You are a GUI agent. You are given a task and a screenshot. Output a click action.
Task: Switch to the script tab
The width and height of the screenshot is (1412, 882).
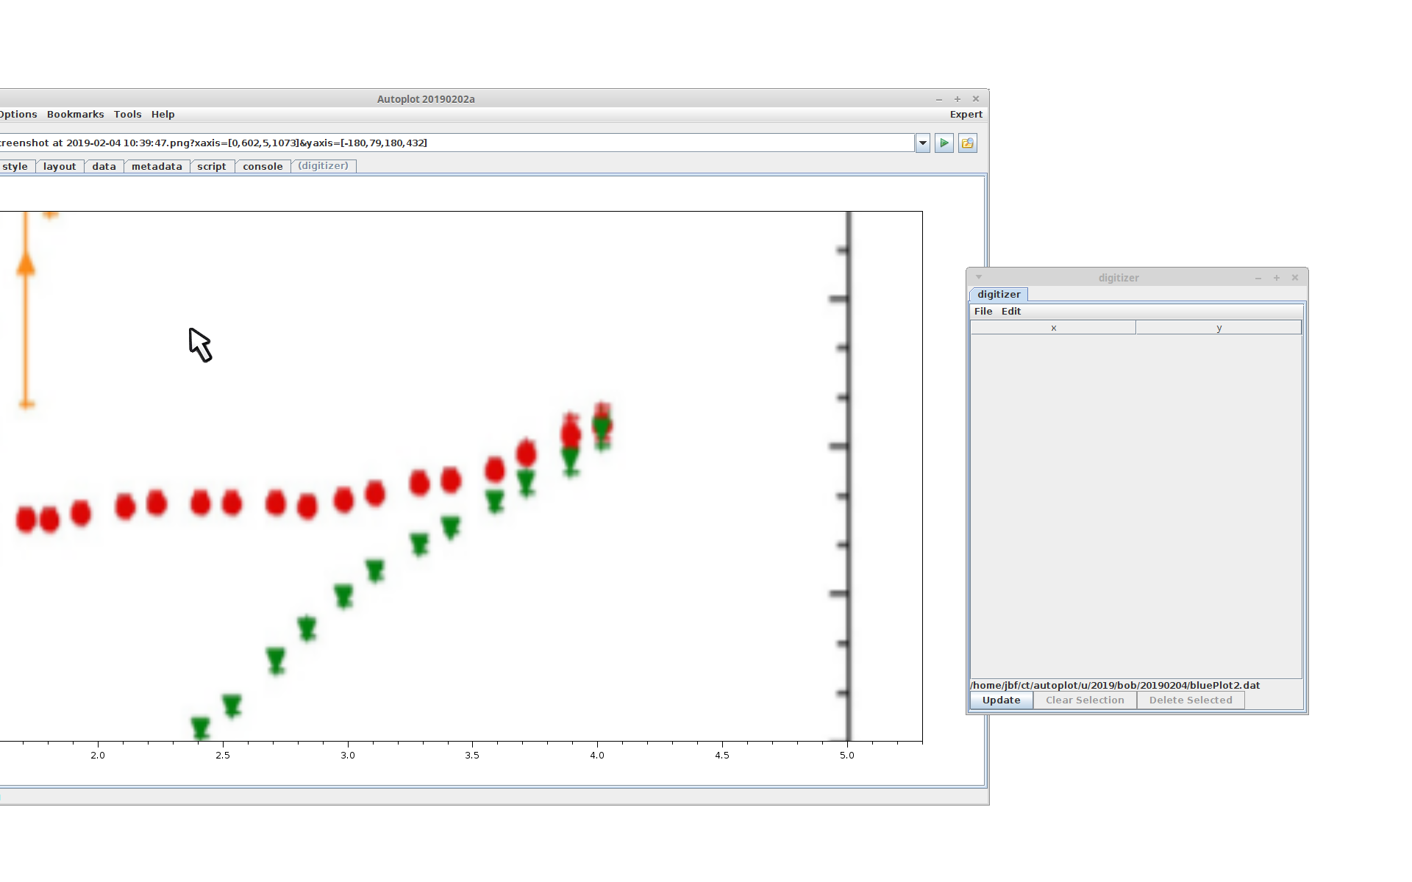(x=212, y=167)
